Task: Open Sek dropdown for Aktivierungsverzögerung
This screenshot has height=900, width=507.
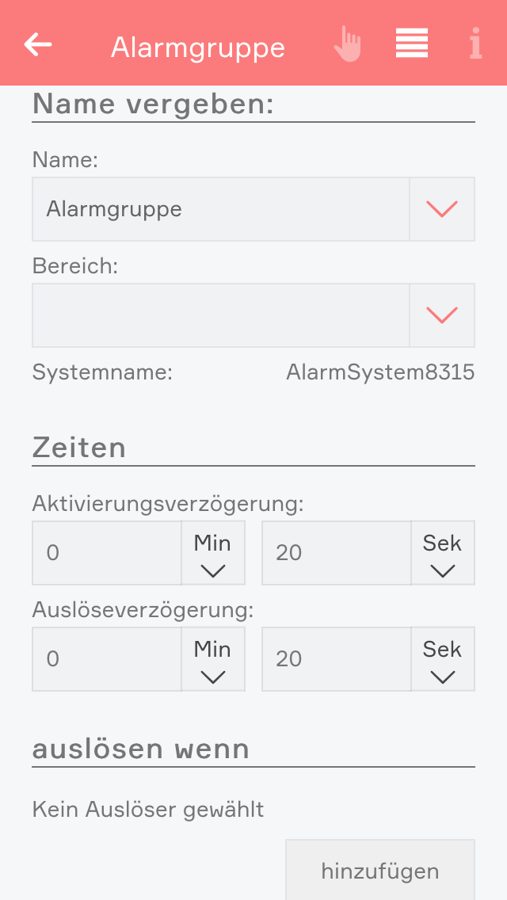Action: [442, 553]
